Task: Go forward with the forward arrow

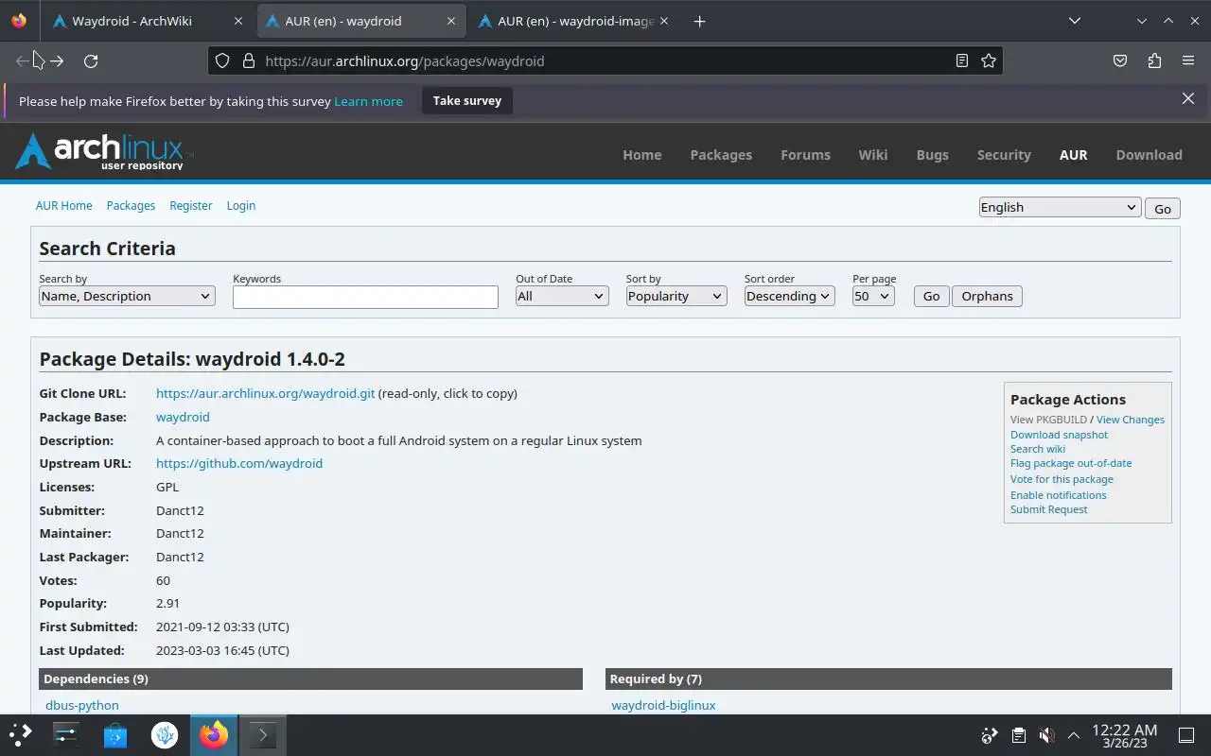Action: click(57, 60)
